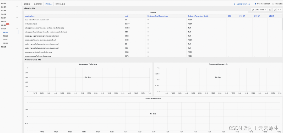
Task: Click the Custom Authentication panel title
Action: 153,99
